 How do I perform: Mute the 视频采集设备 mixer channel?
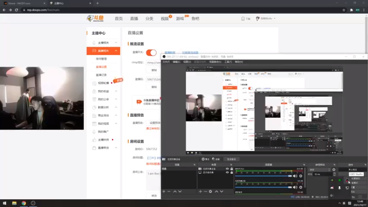(295, 187)
